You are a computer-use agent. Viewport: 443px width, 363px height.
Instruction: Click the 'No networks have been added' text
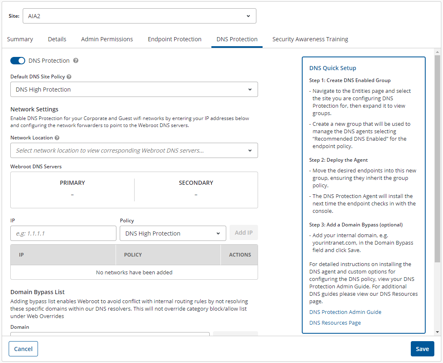pyautogui.click(x=134, y=272)
